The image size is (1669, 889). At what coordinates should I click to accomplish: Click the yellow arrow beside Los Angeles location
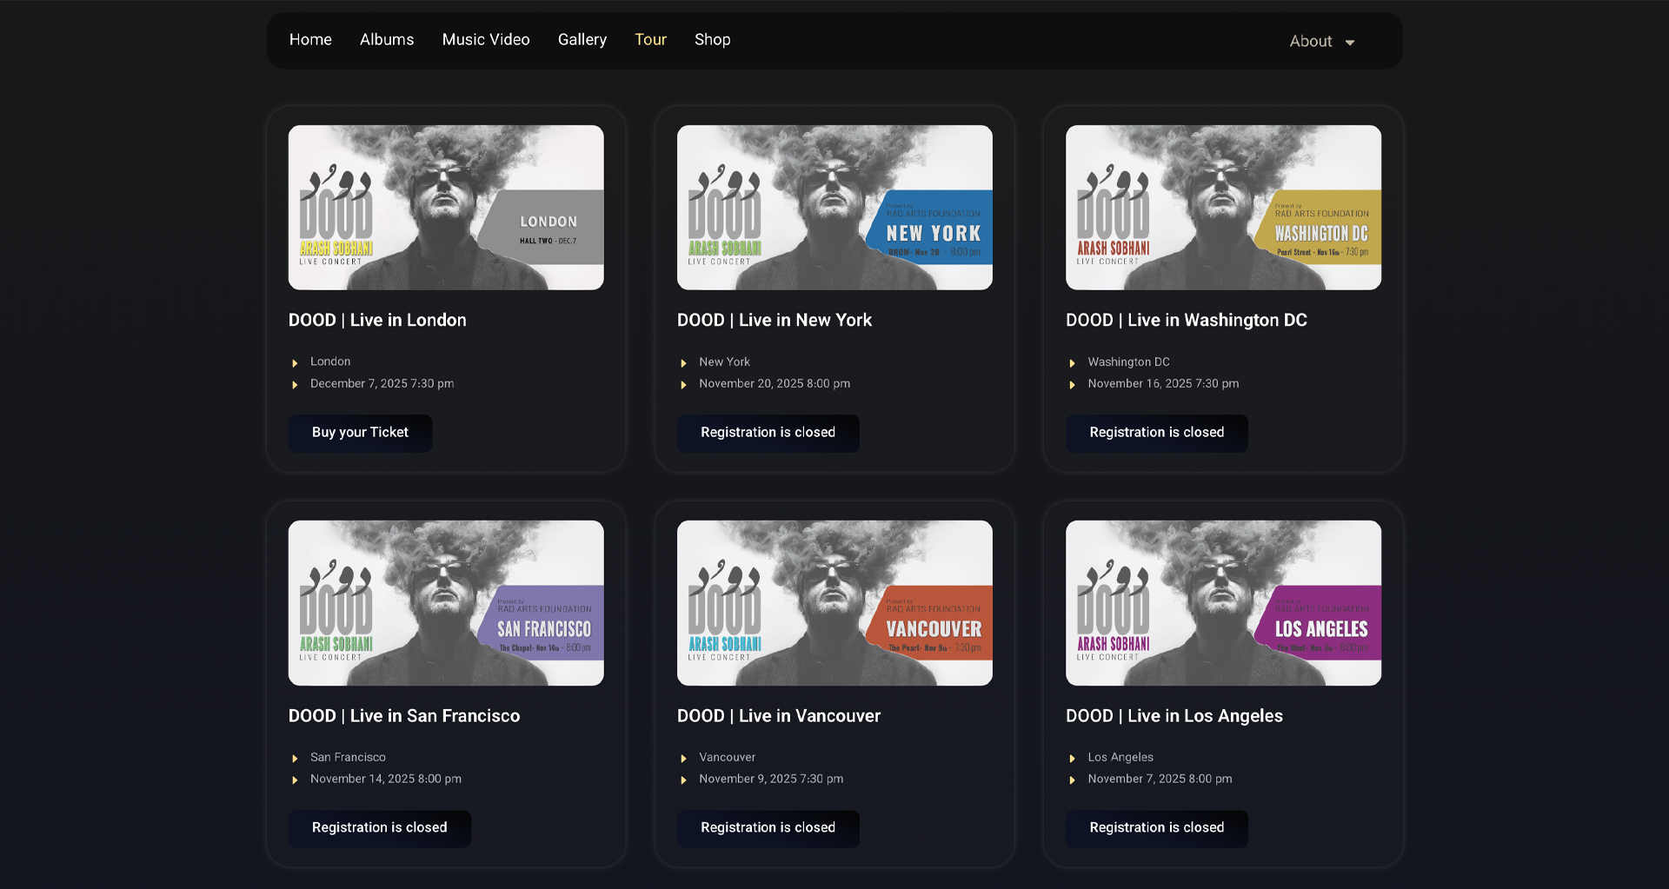(x=1072, y=759)
